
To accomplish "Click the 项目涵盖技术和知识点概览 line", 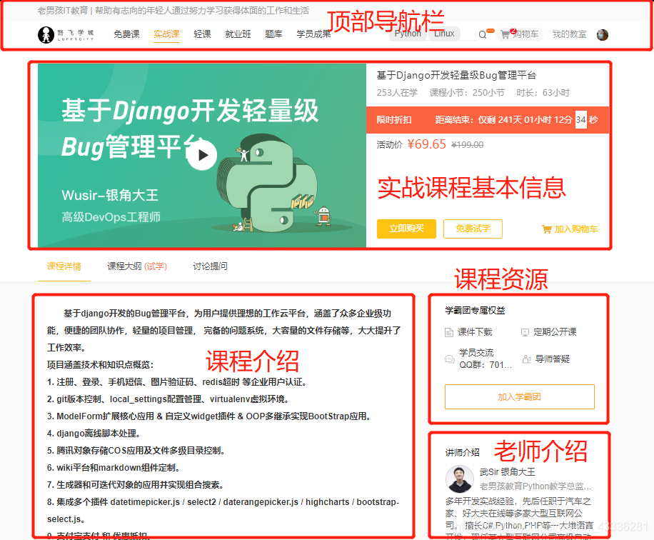I will [100, 365].
